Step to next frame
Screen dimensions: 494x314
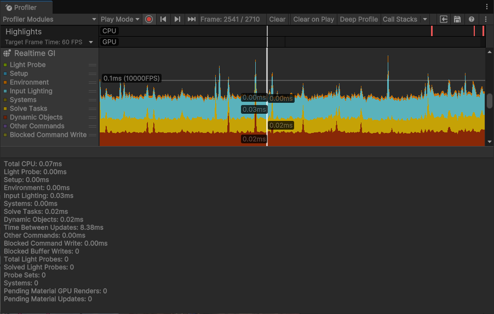[x=177, y=19]
